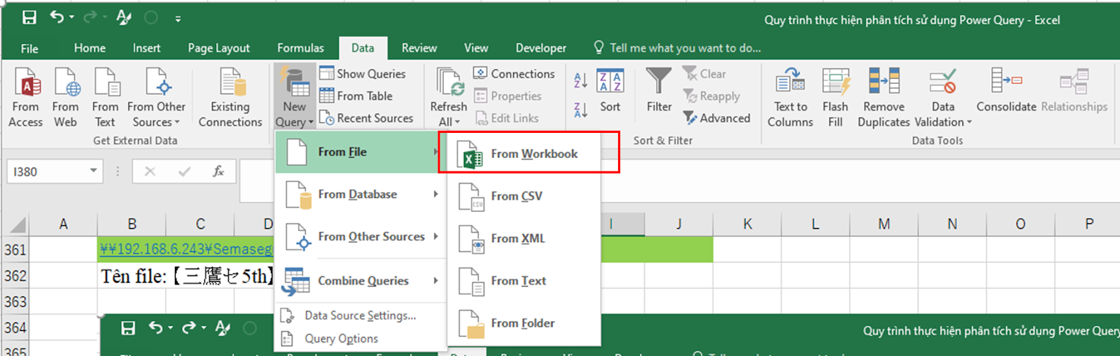Open Existing Connections
The width and height of the screenshot is (1120, 356).
point(230,98)
